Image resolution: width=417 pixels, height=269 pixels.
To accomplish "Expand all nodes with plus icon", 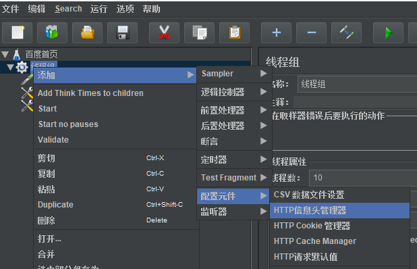I will coord(277,32).
